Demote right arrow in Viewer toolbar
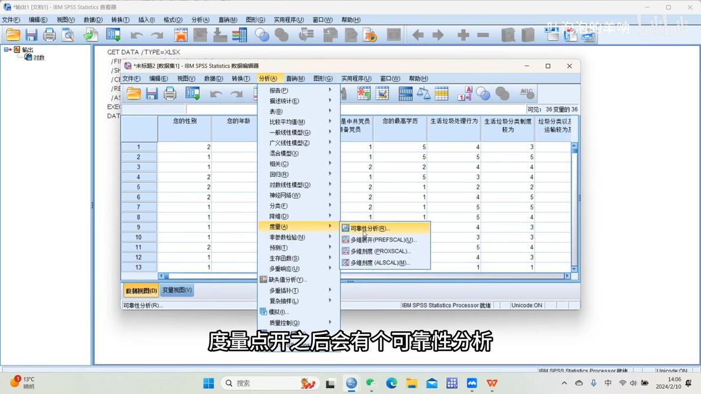 pos(438,35)
